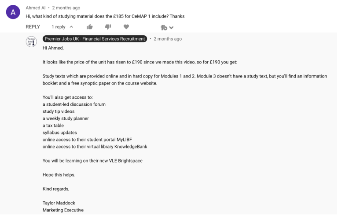
Task: Click the 'student-led discussion forum' line
Action: coord(74,104)
